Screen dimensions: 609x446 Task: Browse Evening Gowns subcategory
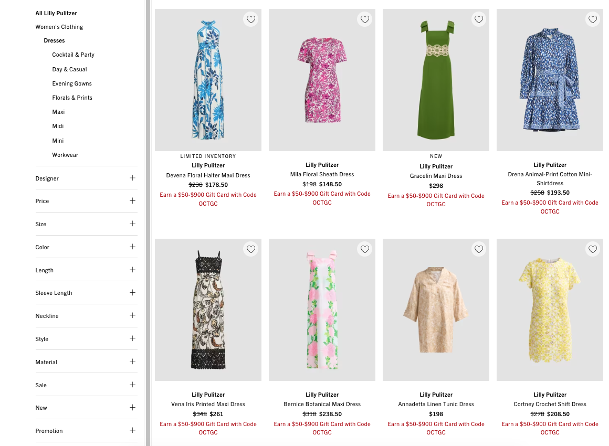point(72,83)
